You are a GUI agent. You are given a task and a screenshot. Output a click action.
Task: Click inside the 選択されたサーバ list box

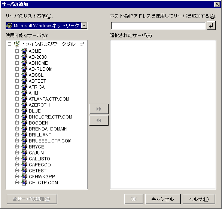(163, 114)
